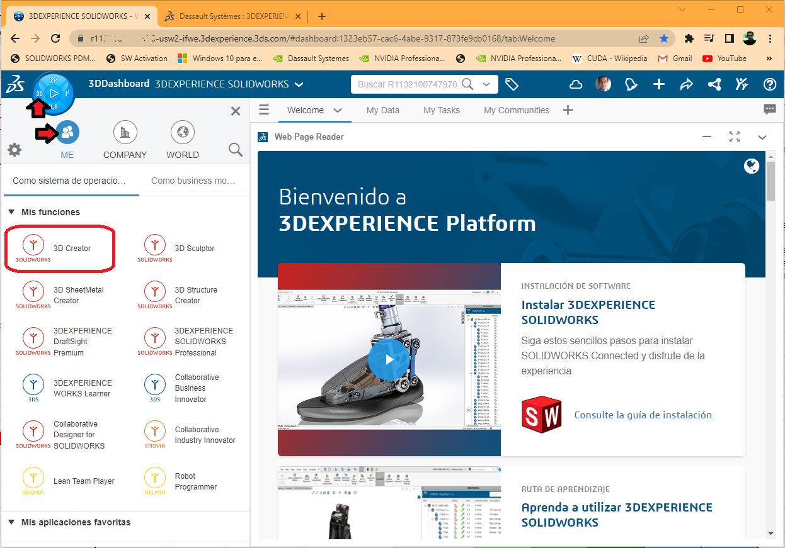The image size is (785, 548).
Task: Switch to the Dassault Systèmes browser tab
Action: 234,16
